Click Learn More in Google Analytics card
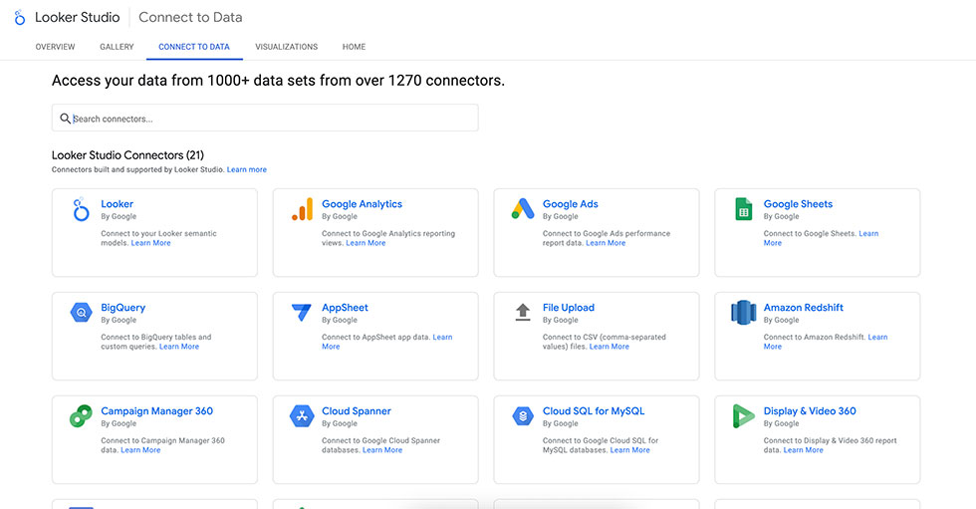 point(366,243)
